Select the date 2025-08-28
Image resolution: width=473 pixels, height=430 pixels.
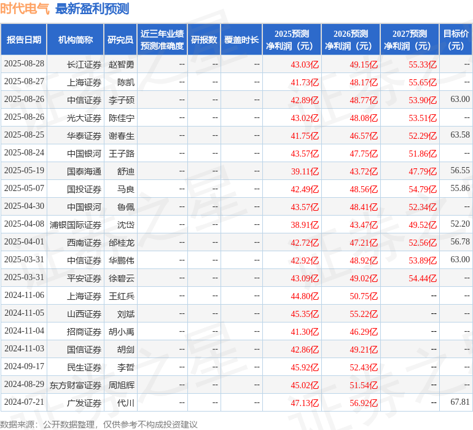pyautogui.click(x=24, y=64)
